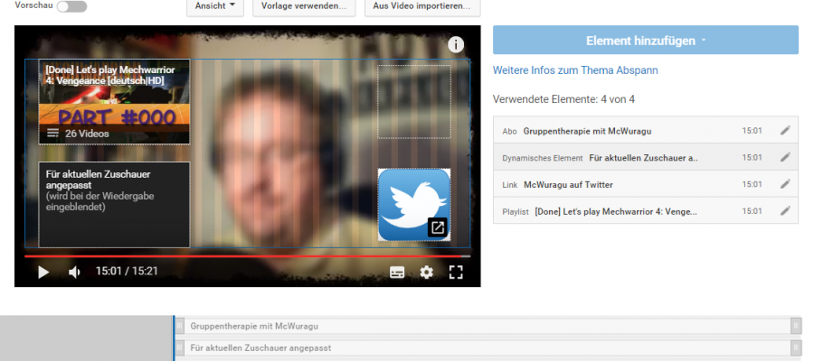This screenshot has height=361, width=814.
Task: Select the Mechwarrior playlist end-screen element
Action: click(x=114, y=102)
